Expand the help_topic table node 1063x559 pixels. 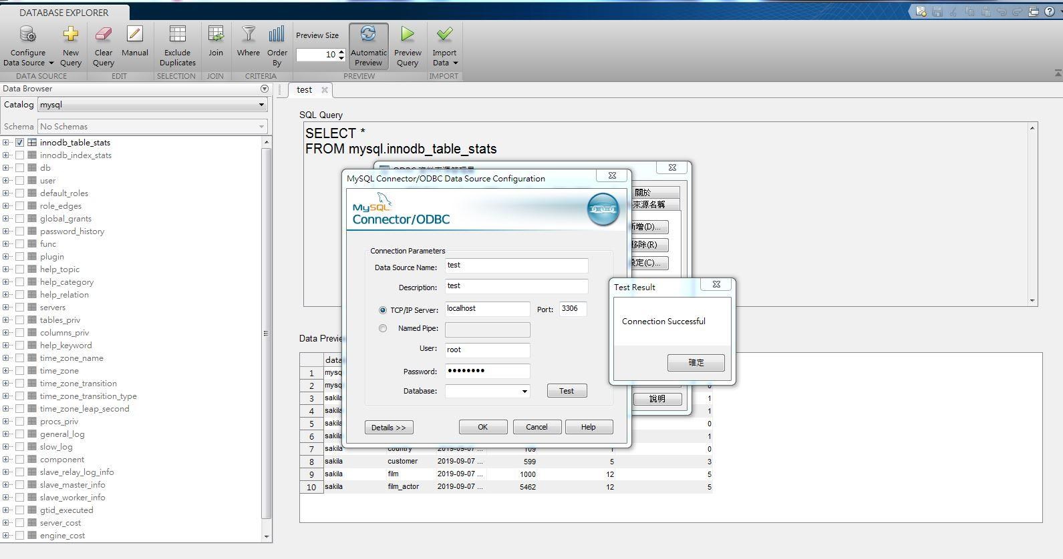pos(6,269)
